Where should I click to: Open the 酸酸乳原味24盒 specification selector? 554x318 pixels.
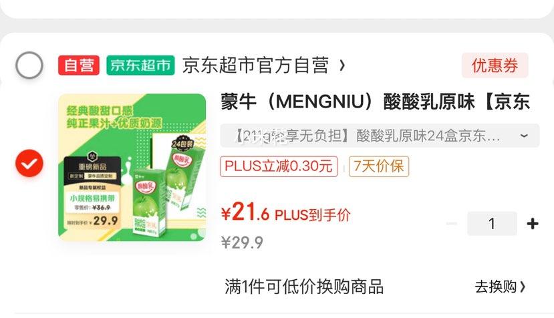(380, 136)
